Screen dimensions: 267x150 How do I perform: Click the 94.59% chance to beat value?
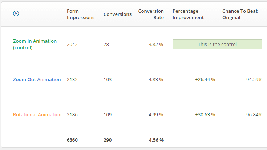pos(254,79)
